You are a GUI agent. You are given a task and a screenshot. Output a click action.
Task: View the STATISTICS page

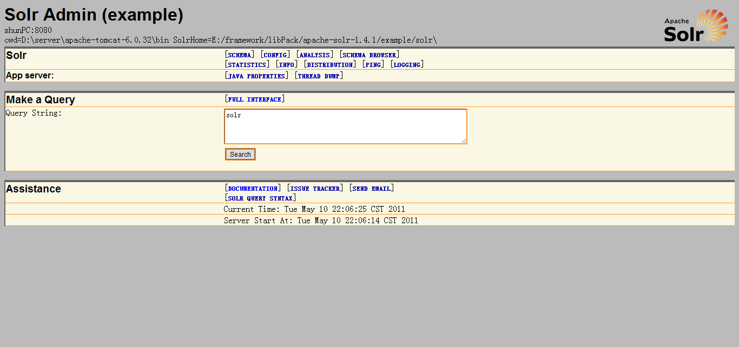[x=247, y=65]
